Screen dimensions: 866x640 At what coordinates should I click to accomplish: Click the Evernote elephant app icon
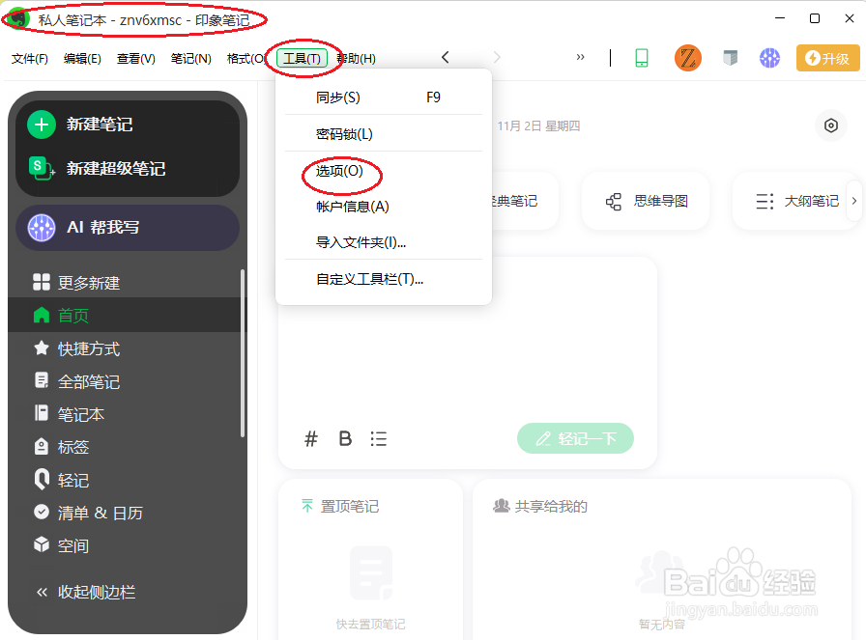(18, 19)
